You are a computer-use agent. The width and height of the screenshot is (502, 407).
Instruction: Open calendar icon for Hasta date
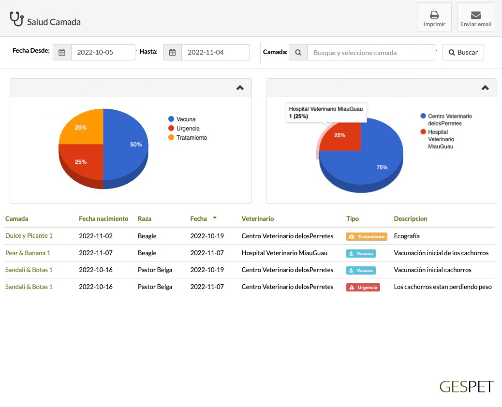172,52
